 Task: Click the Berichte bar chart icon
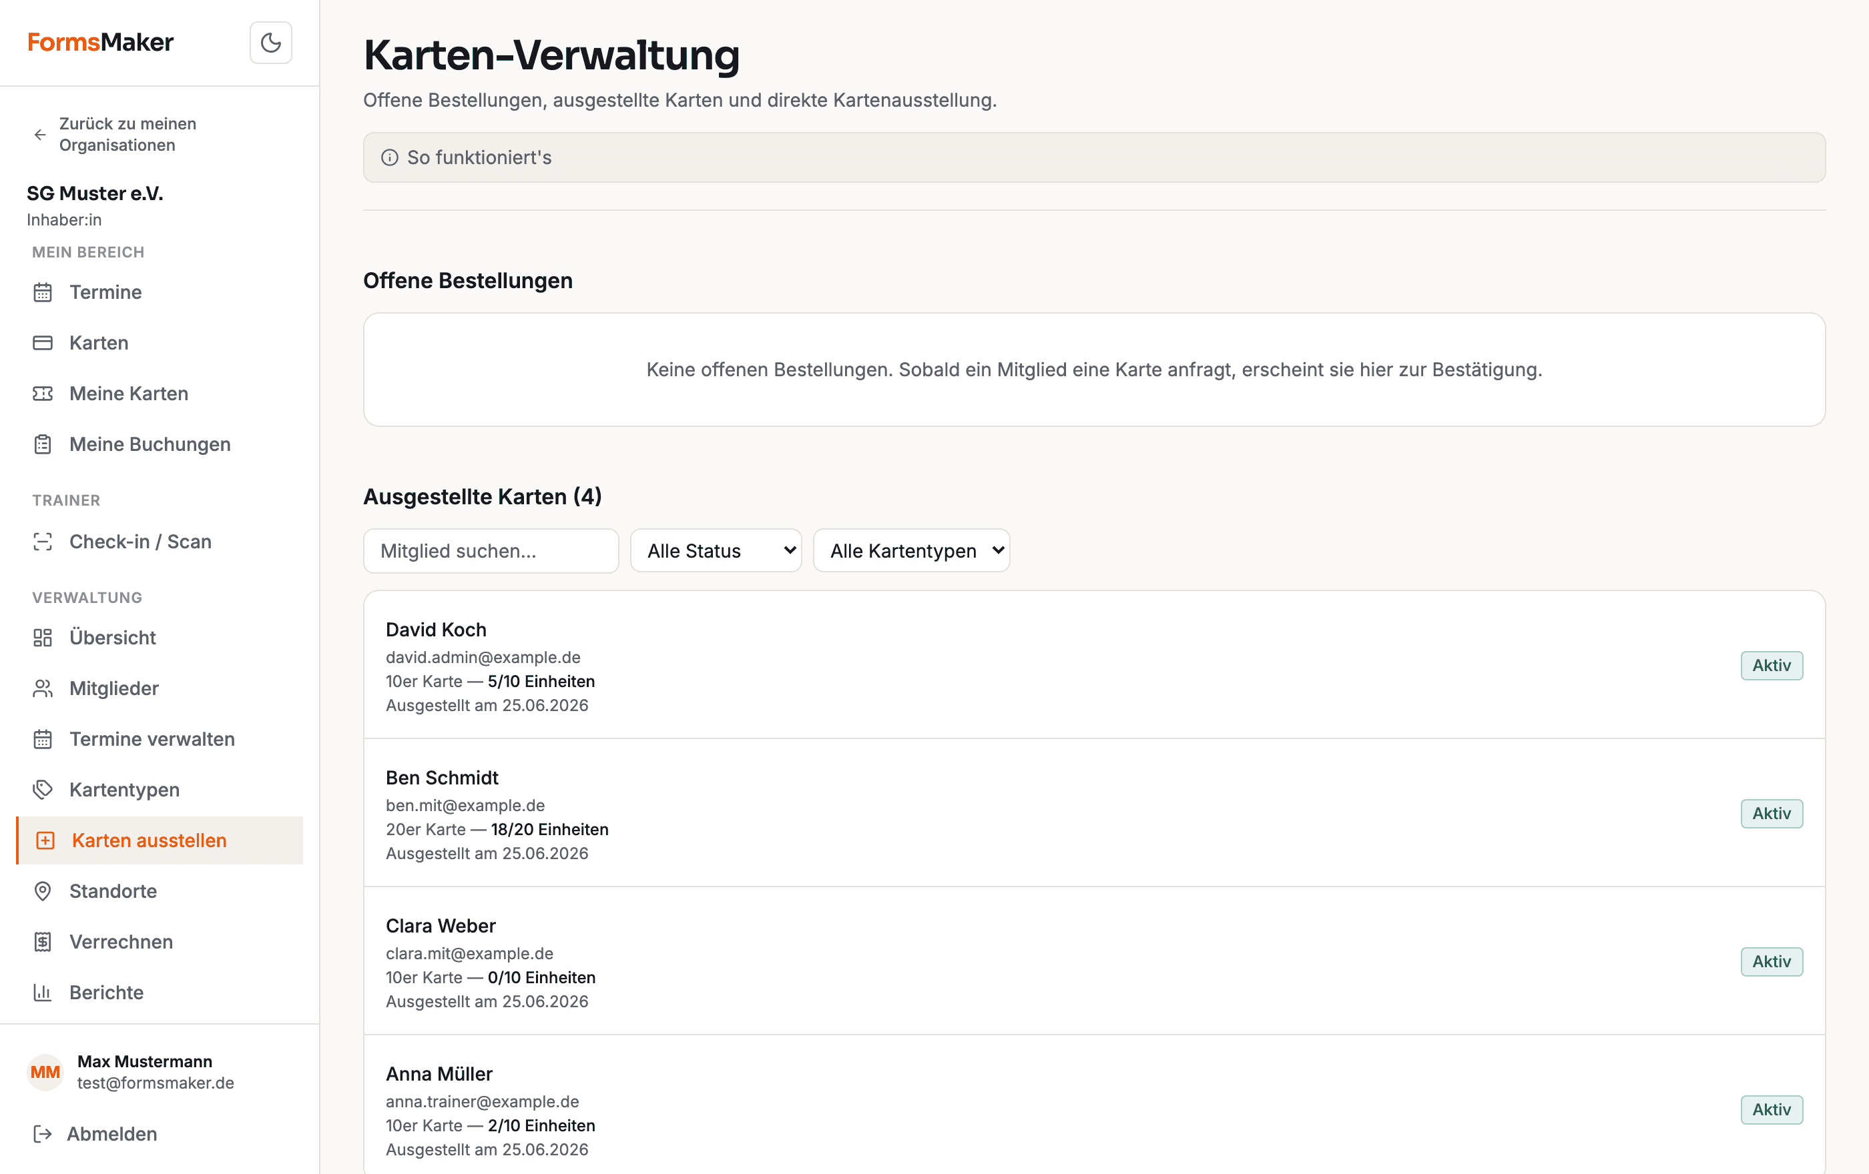[43, 993]
